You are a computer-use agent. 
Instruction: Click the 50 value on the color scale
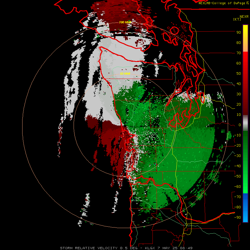(x=239, y=74)
